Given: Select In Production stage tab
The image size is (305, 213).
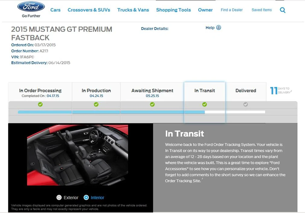Looking at the screenshot, I should (96, 92).
